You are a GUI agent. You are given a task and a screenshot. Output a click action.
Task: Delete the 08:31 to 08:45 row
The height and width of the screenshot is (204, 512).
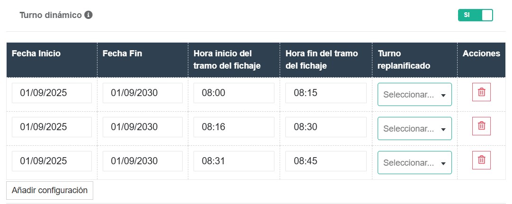(481, 160)
